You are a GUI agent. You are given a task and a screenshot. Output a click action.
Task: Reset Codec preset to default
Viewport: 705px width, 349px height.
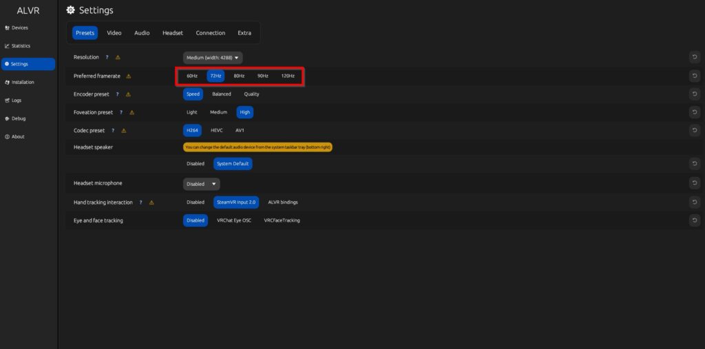695,130
